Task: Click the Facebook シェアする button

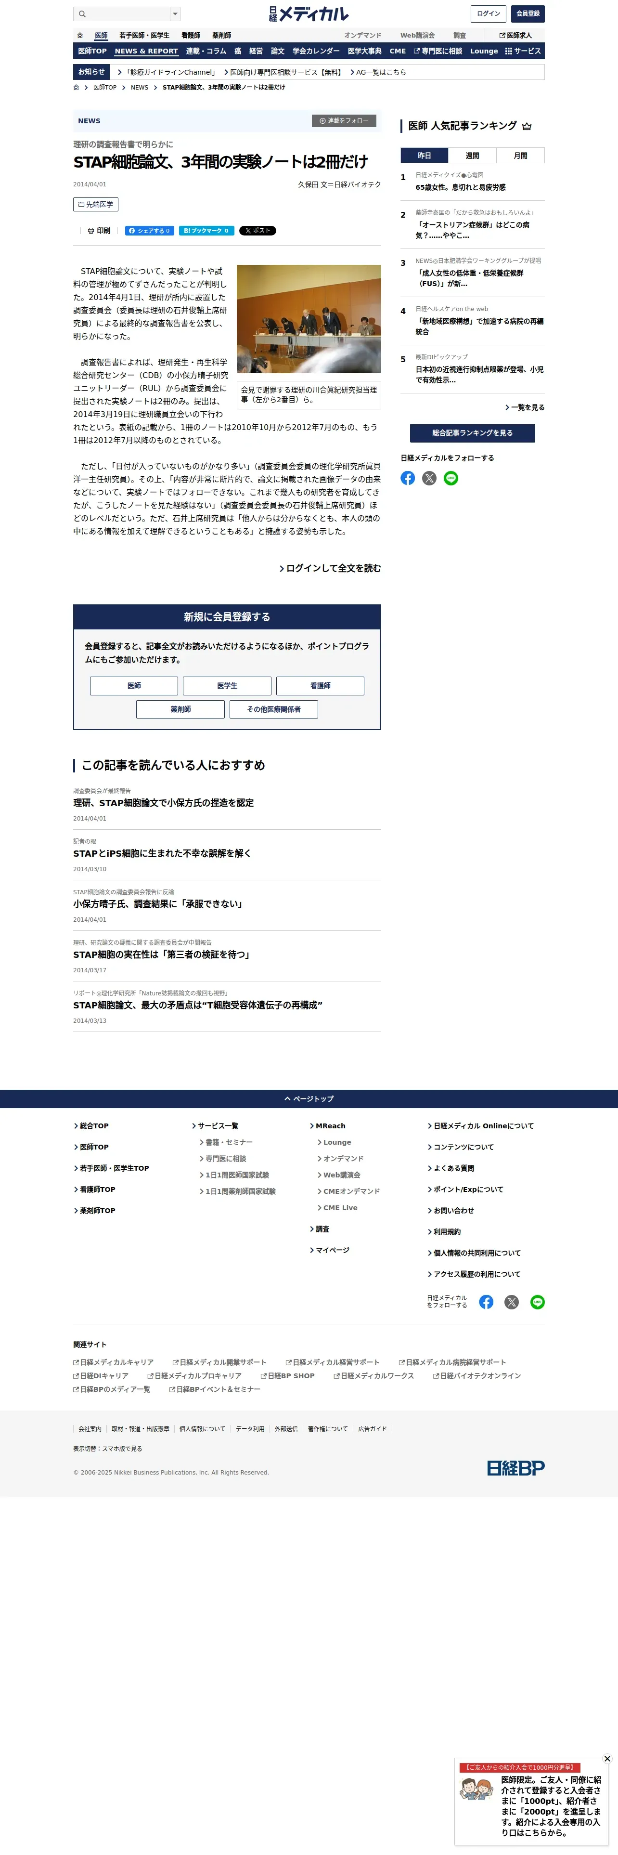Action: [x=150, y=231]
